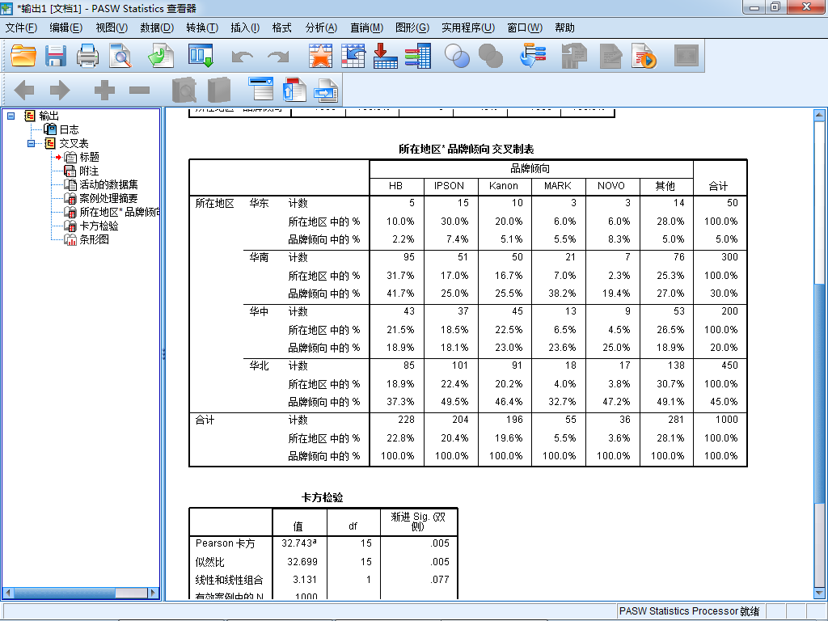
Task: Select 日志 in the outline tree
Action: (69, 129)
